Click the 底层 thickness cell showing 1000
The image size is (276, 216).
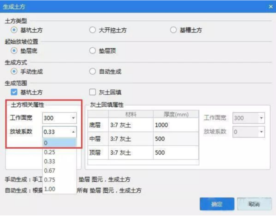(176, 125)
